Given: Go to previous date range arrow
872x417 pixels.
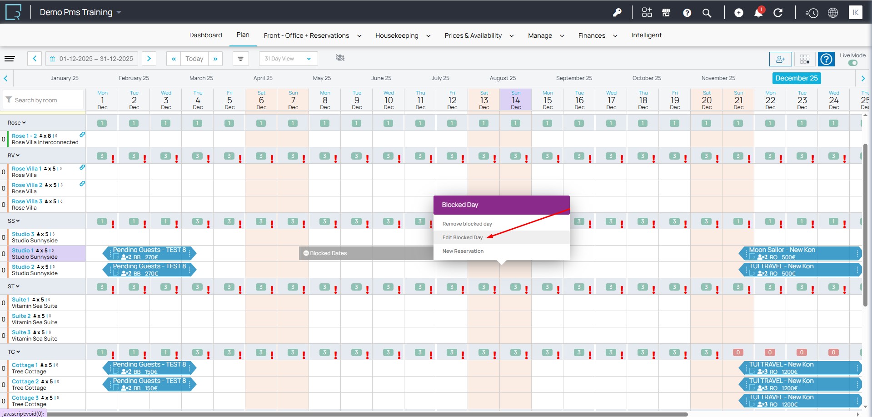Looking at the screenshot, I should pos(35,59).
